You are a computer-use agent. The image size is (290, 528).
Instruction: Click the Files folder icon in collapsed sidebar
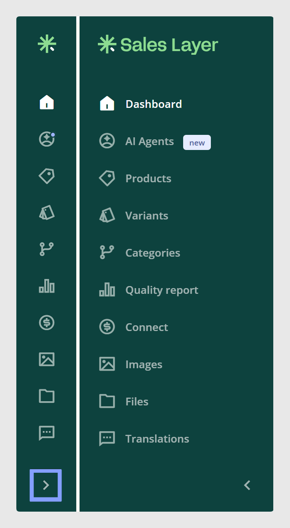tap(46, 396)
